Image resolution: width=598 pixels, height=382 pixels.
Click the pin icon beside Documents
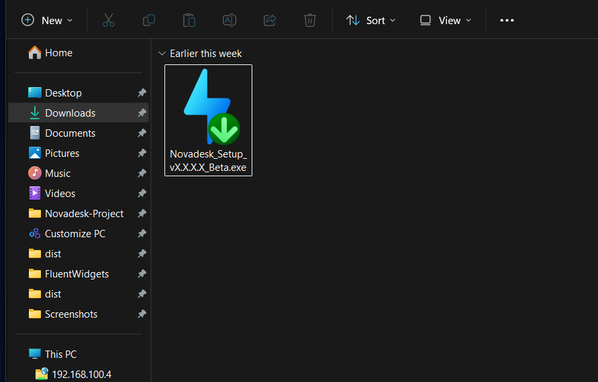(142, 133)
